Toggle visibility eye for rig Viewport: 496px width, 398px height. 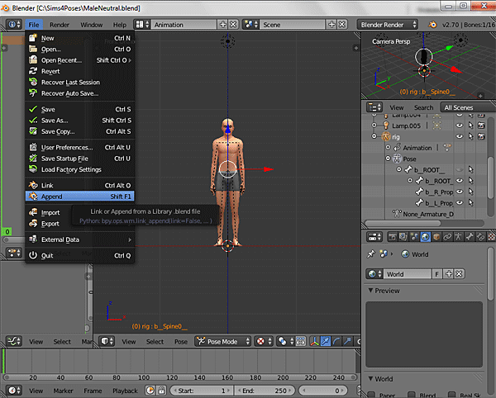coord(460,136)
